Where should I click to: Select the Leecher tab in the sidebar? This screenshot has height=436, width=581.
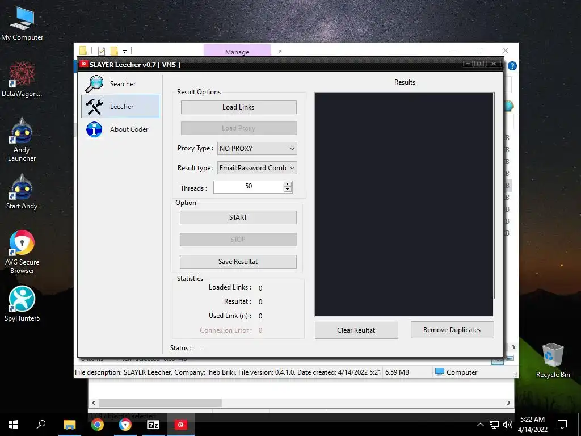(120, 106)
